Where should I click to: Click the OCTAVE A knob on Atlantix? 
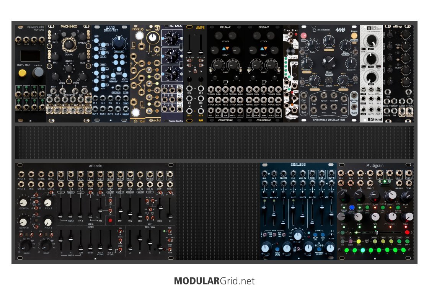tap(23, 202)
